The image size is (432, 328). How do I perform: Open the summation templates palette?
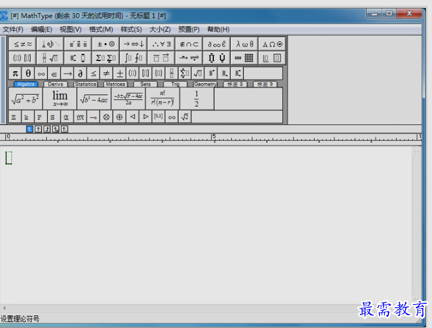(x=106, y=58)
